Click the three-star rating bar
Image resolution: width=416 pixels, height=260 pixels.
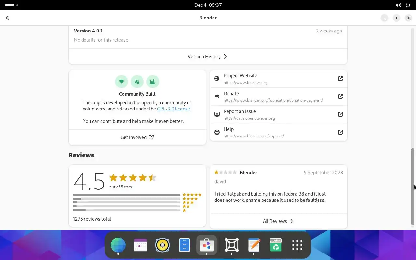coord(127,202)
